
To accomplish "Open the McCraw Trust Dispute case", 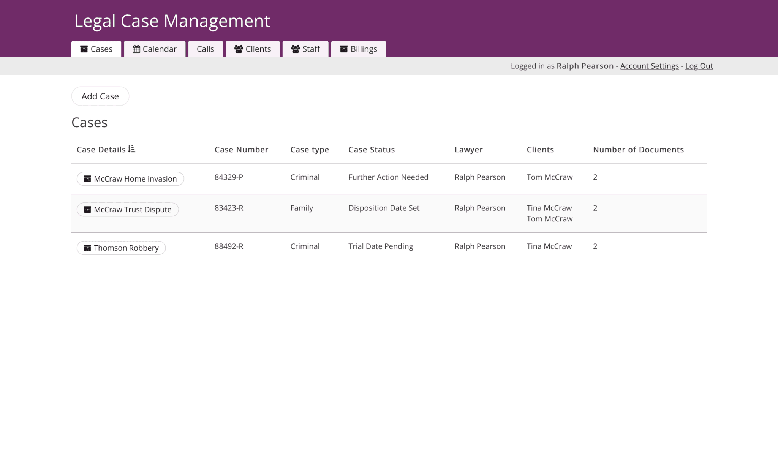I will [127, 209].
